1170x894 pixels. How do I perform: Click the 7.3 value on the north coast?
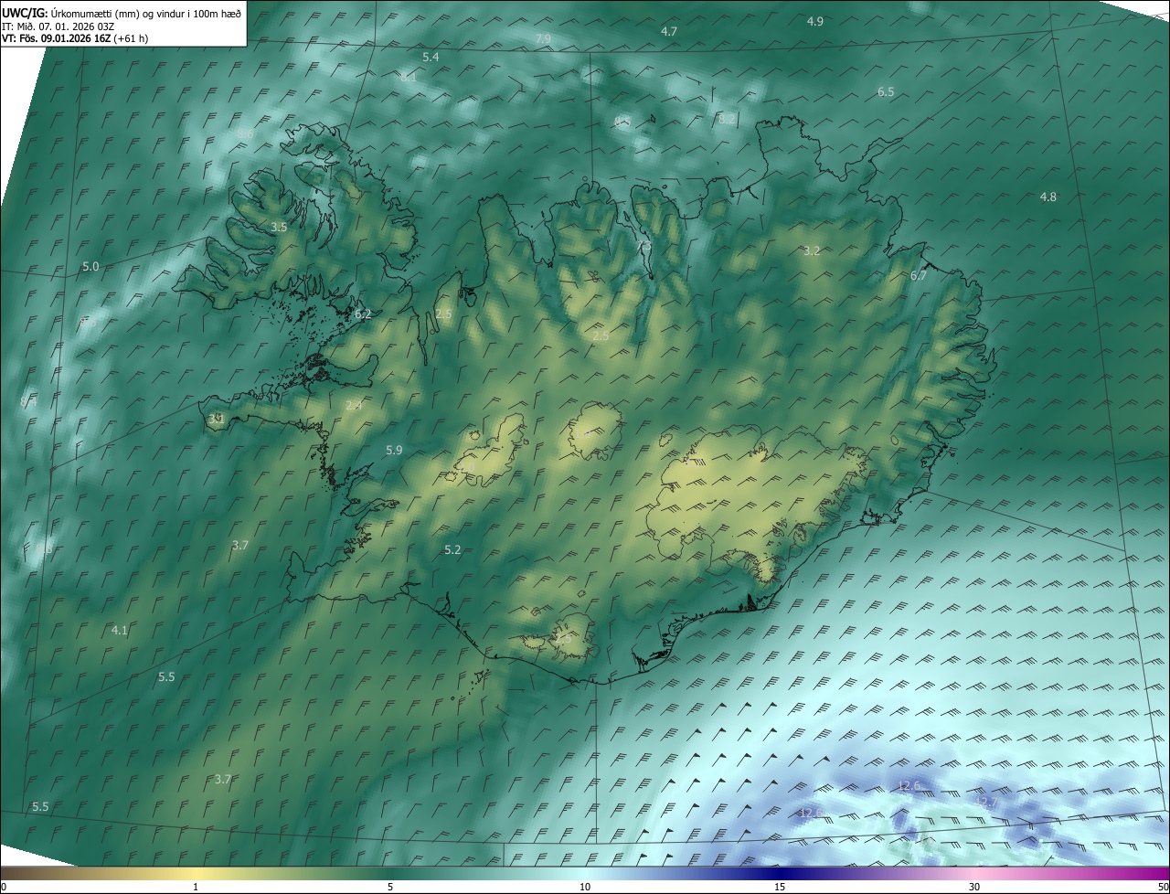[x=643, y=246]
